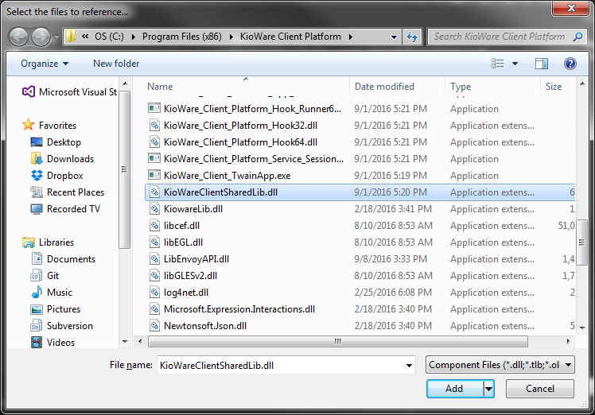The image size is (595, 415).
Task: Click the search magnifier icon
Action: click(578, 37)
